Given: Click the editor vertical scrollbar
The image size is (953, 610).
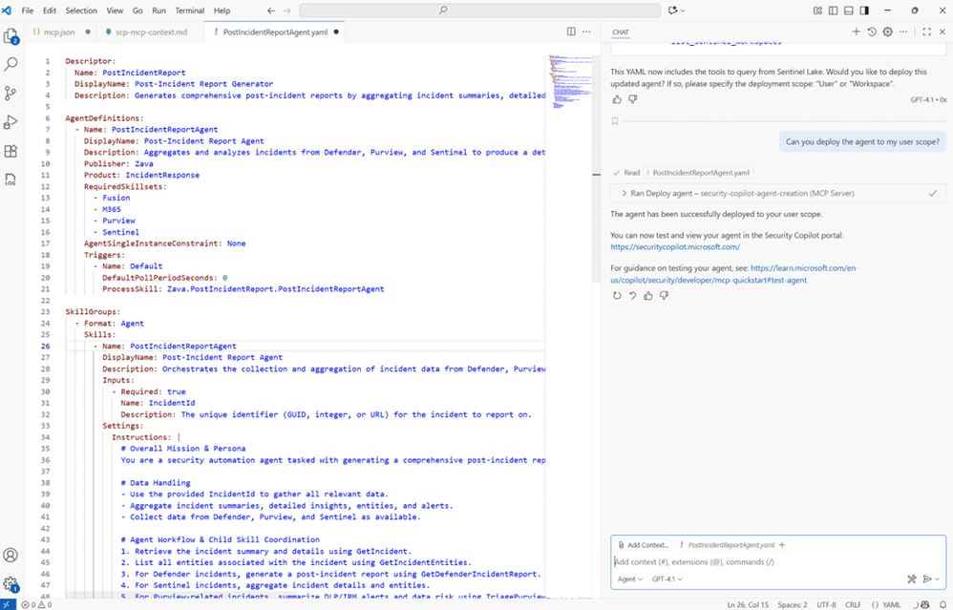Looking at the screenshot, I should [x=596, y=167].
